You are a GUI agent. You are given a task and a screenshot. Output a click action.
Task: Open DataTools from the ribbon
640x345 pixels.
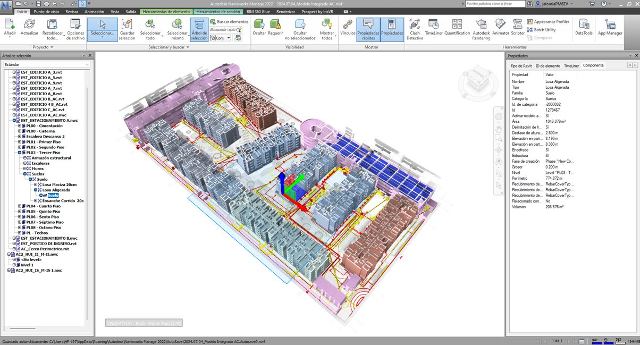(x=583, y=29)
